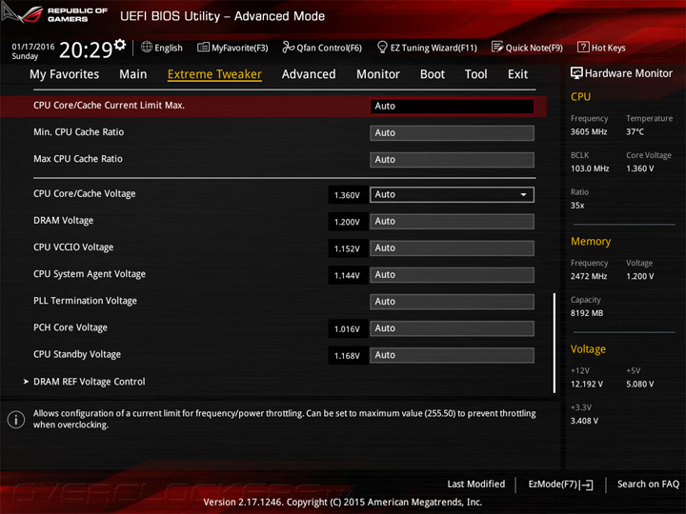Click the 1.200V DRAM Voltage reading

[x=348, y=222]
